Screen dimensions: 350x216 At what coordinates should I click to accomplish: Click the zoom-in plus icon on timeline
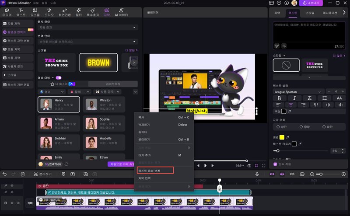[343, 174]
